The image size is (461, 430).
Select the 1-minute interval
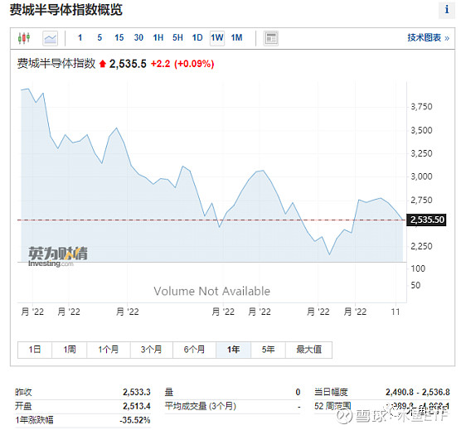click(x=80, y=37)
